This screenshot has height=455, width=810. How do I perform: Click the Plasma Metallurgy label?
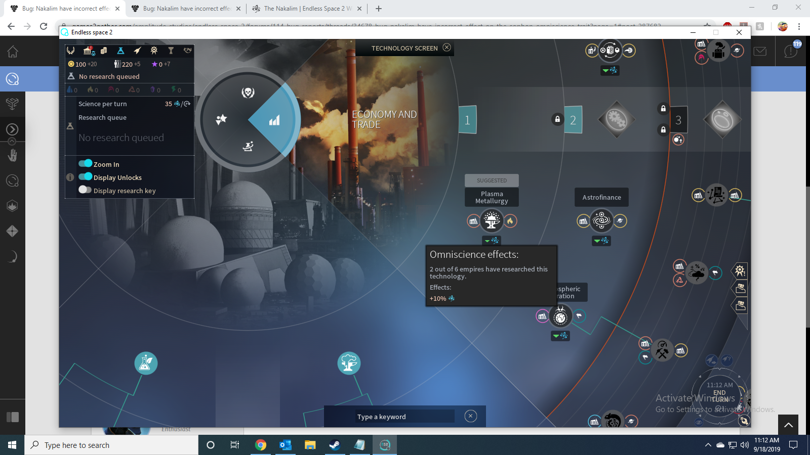[492, 198]
